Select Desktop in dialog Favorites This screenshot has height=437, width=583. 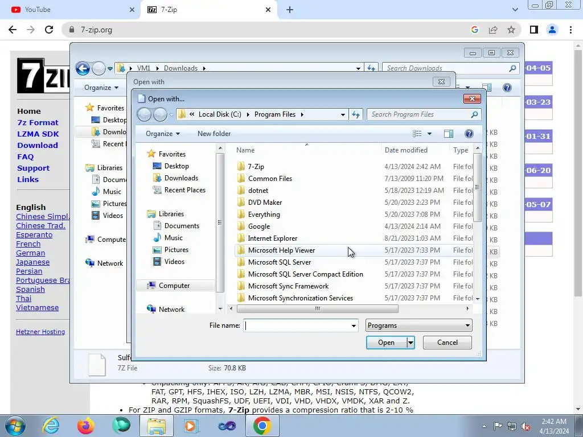[176, 166]
